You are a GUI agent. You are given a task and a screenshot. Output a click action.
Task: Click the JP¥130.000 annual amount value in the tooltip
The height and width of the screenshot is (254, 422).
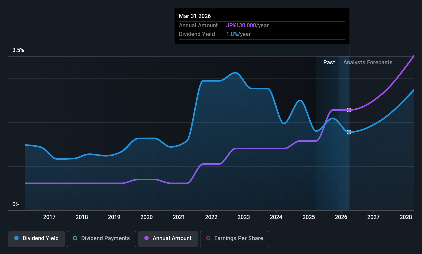pyautogui.click(x=241, y=25)
